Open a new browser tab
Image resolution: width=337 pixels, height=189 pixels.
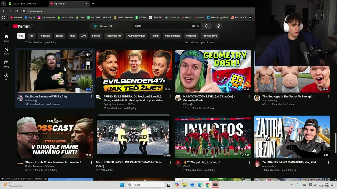[93, 4]
